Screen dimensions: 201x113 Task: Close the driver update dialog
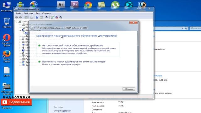[x=133, y=23]
